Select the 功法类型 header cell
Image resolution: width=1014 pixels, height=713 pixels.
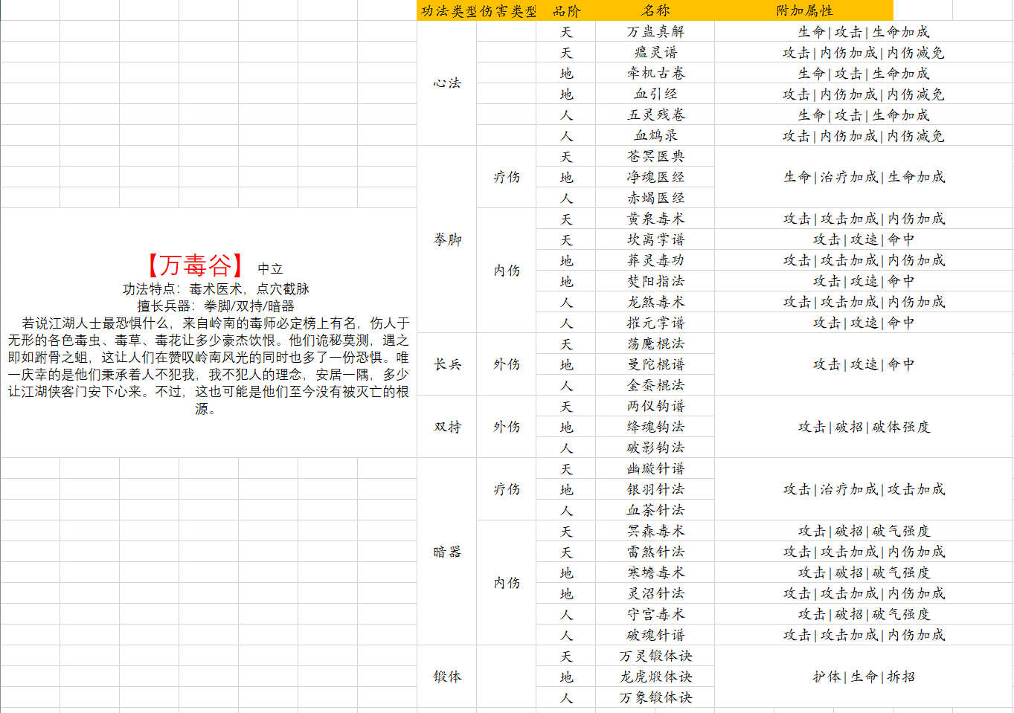[x=447, y=10]
